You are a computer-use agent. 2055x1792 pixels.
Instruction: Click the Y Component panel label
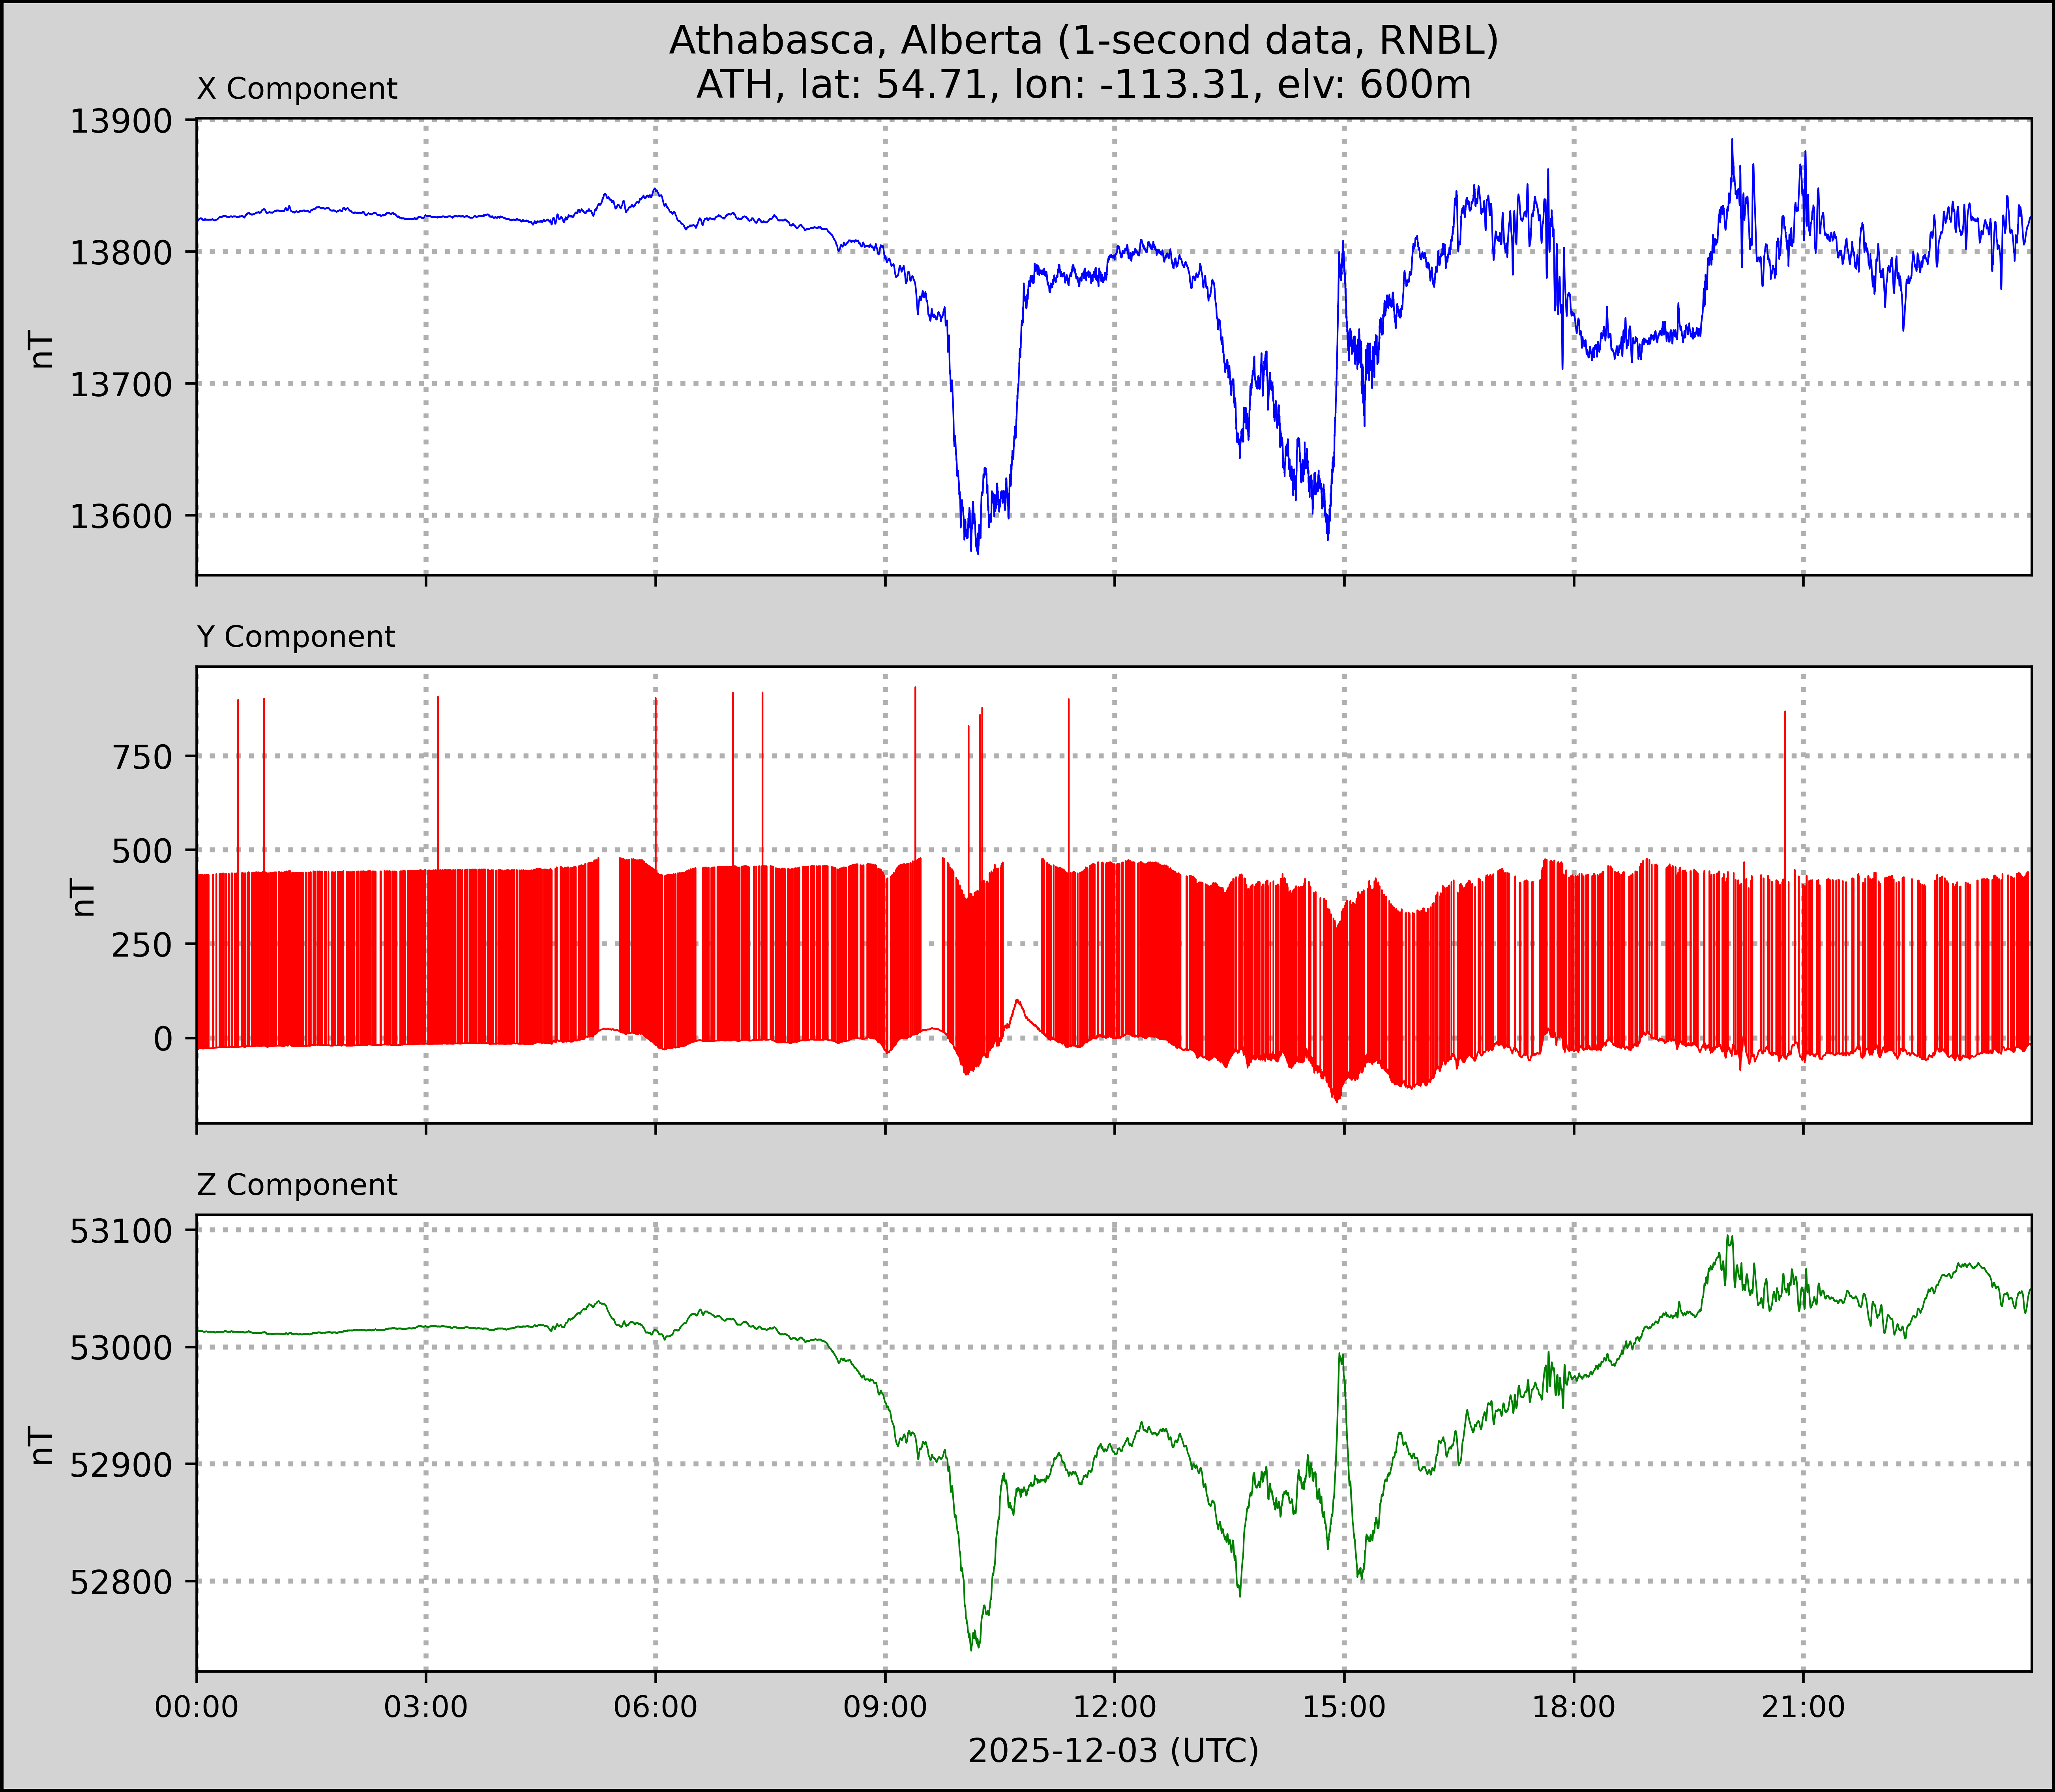pyautogui.click(x=296, y=637)
